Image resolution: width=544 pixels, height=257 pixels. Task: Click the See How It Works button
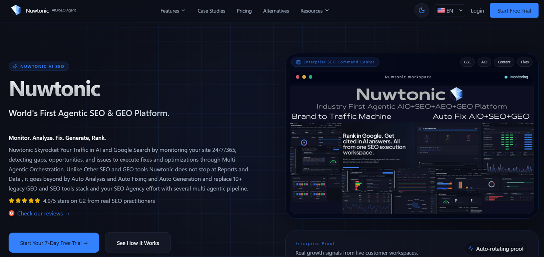click(x=138, y=243)
